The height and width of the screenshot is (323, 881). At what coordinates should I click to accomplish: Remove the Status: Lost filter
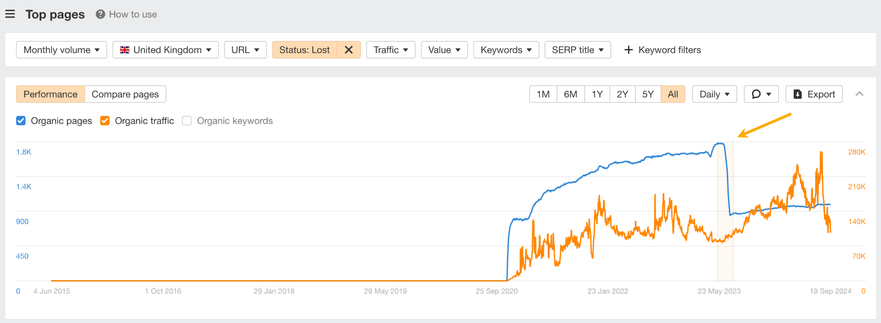tap(348, 50)
